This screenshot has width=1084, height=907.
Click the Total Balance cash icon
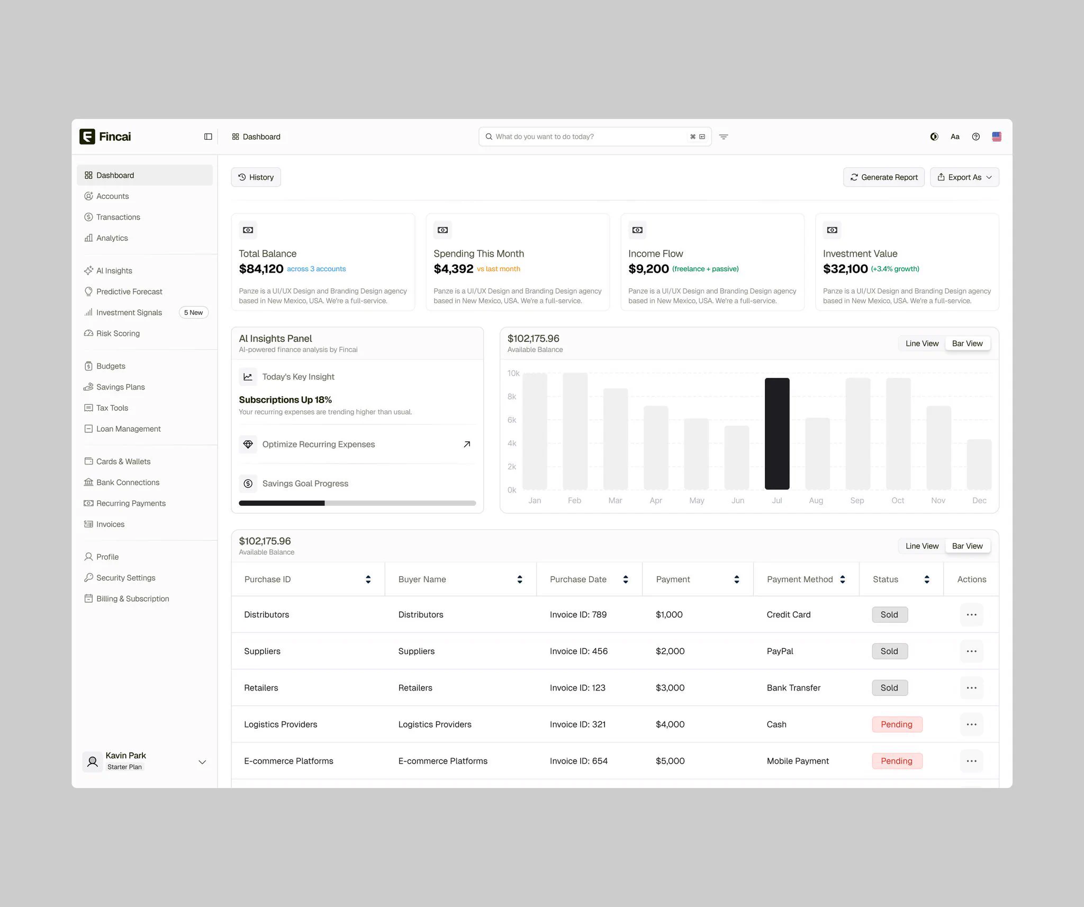(248, 230)
